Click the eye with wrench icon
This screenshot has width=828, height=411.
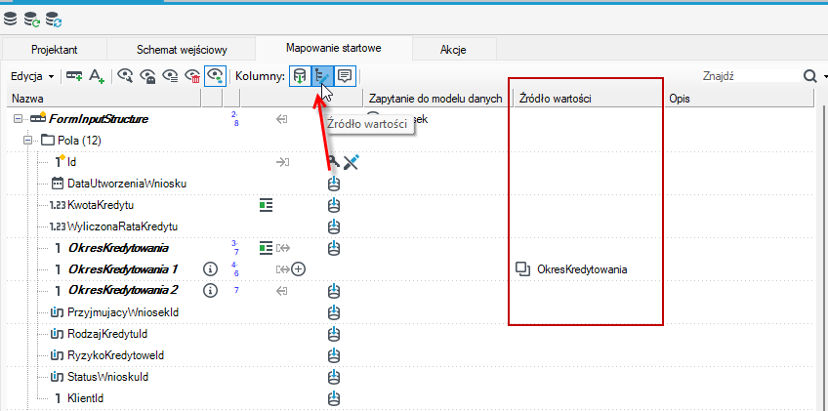point(125,76)
